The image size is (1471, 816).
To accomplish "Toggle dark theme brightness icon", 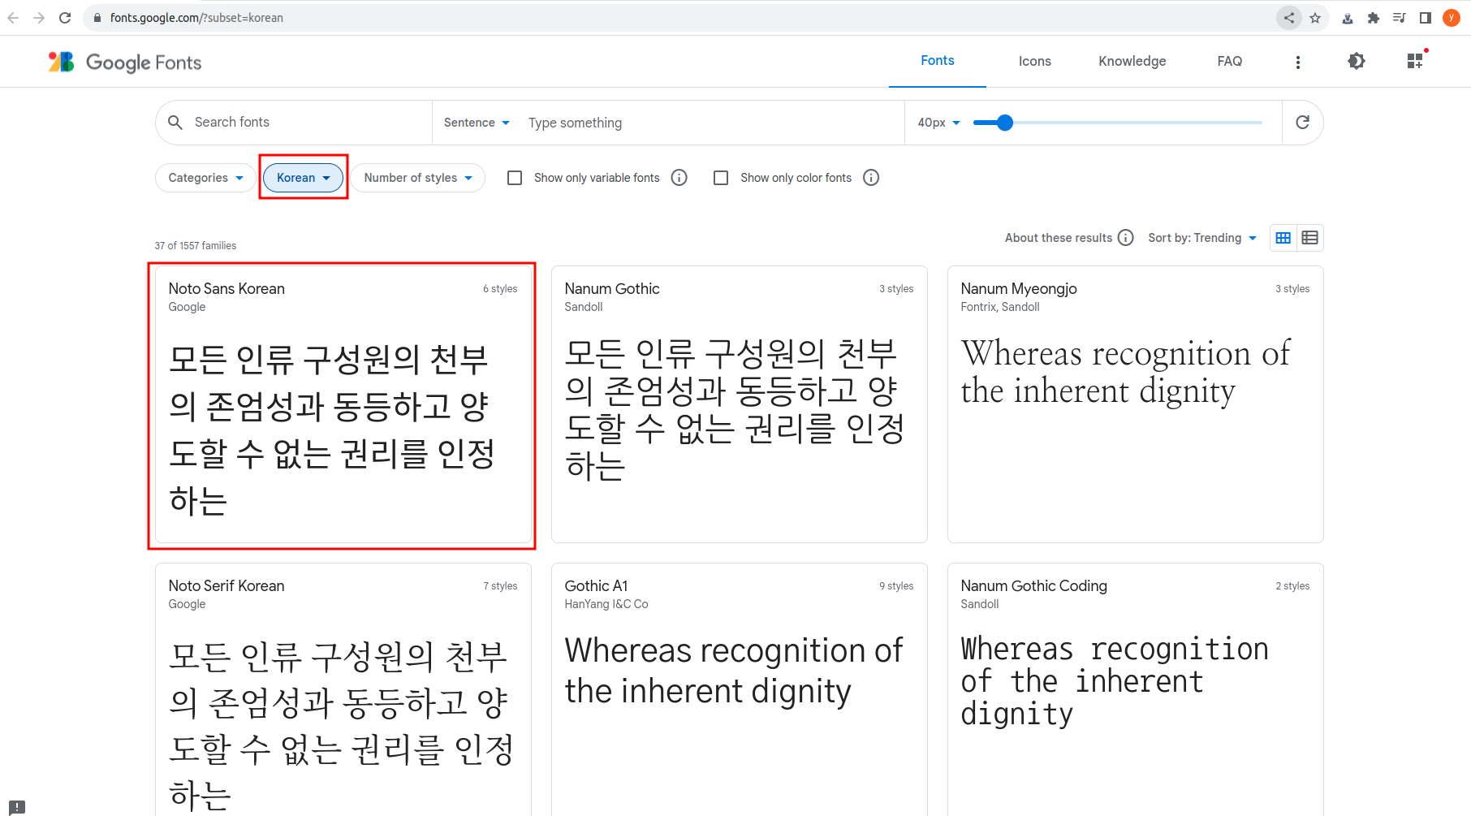I will coord(1357,61).
